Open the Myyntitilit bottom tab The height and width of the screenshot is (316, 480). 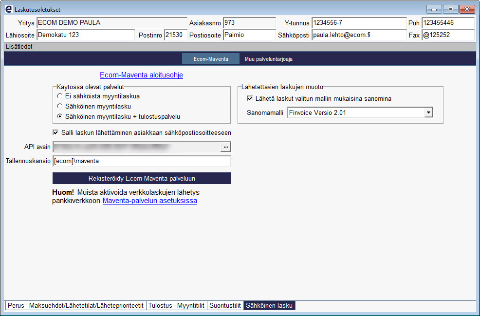click(191, 306)
